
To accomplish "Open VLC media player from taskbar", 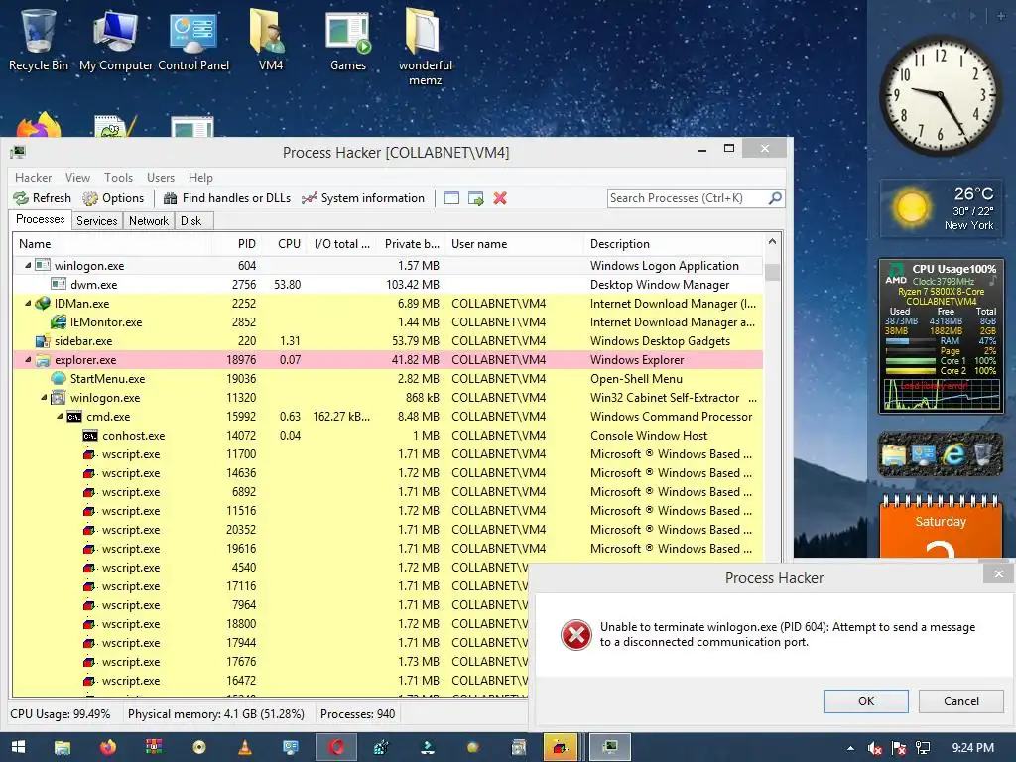I will [245, 747].
